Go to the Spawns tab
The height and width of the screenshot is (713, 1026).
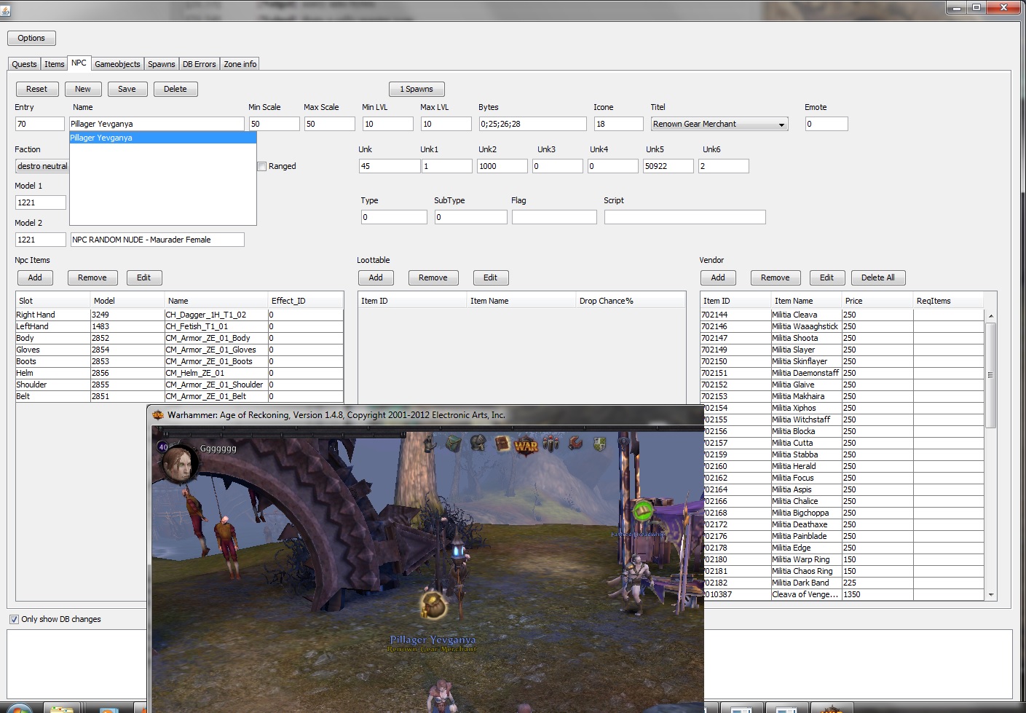(162, 64)
